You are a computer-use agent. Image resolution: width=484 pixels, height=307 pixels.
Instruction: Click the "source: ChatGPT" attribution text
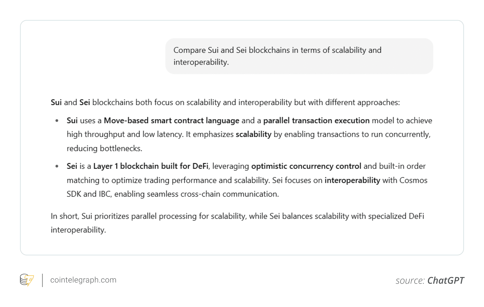(x=430, y=281)
